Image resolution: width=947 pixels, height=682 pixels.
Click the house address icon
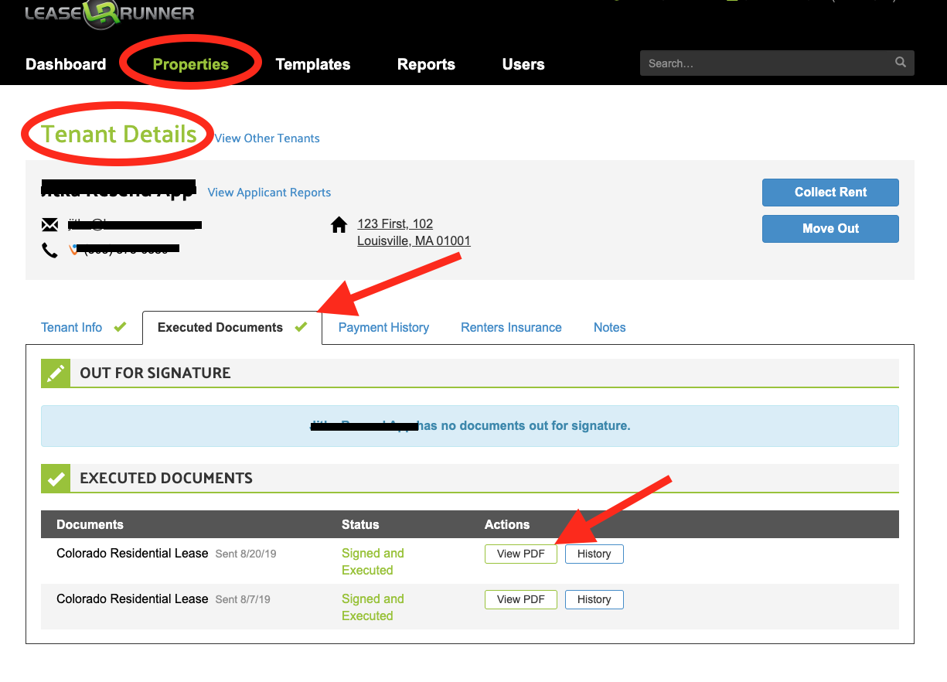point(339,225)
